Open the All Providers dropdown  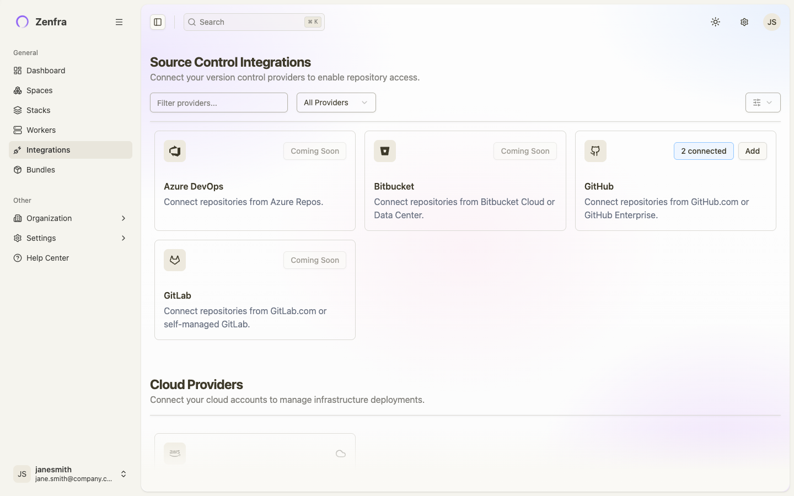click(336, 103)
